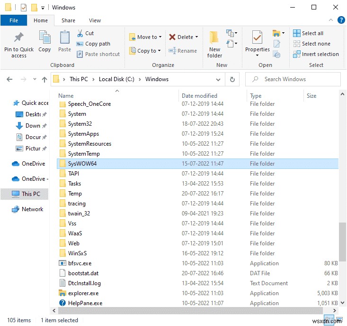Select Quick access in navigation pane

click(x=30, y=103)
